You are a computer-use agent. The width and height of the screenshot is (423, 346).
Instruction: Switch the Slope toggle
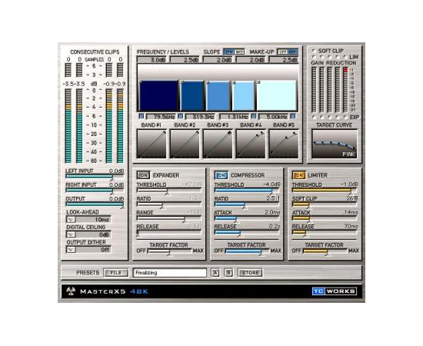[234, 52]
